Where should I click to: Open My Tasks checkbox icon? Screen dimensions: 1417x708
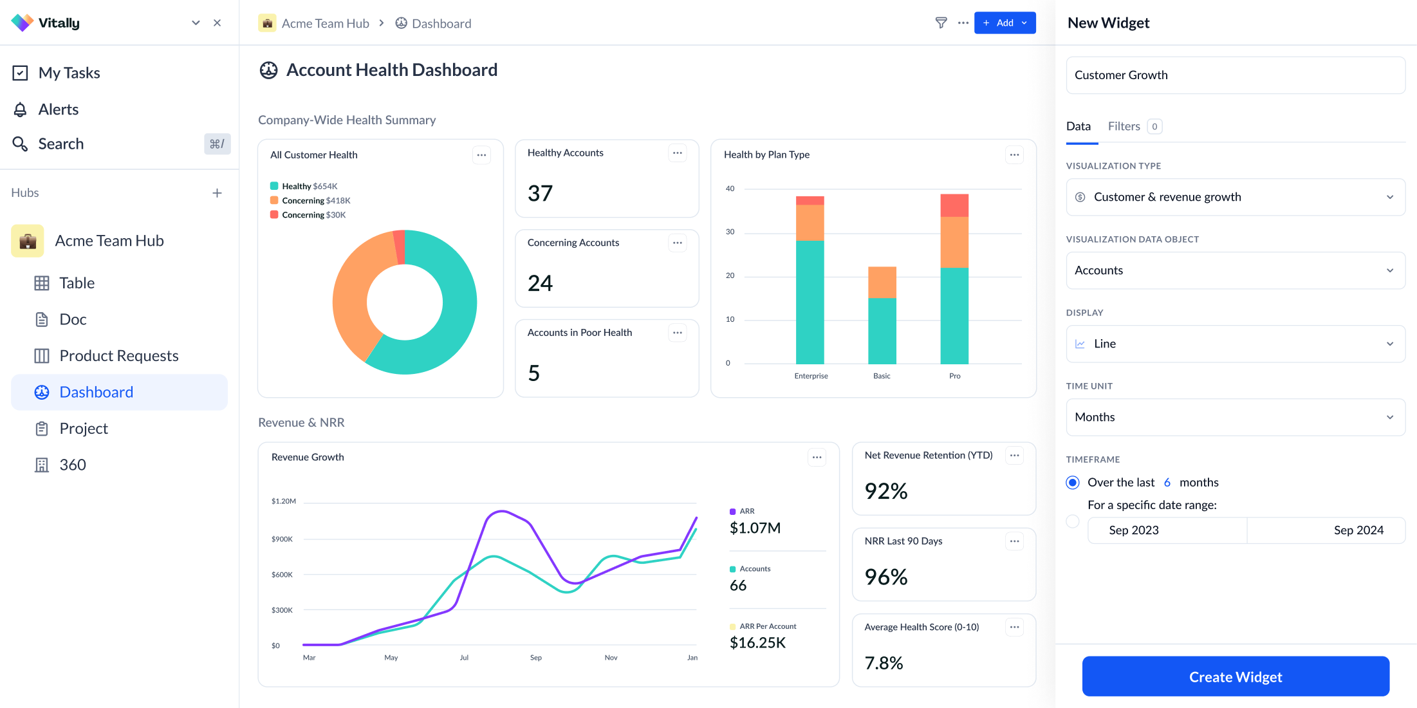(x=21, y=73)
